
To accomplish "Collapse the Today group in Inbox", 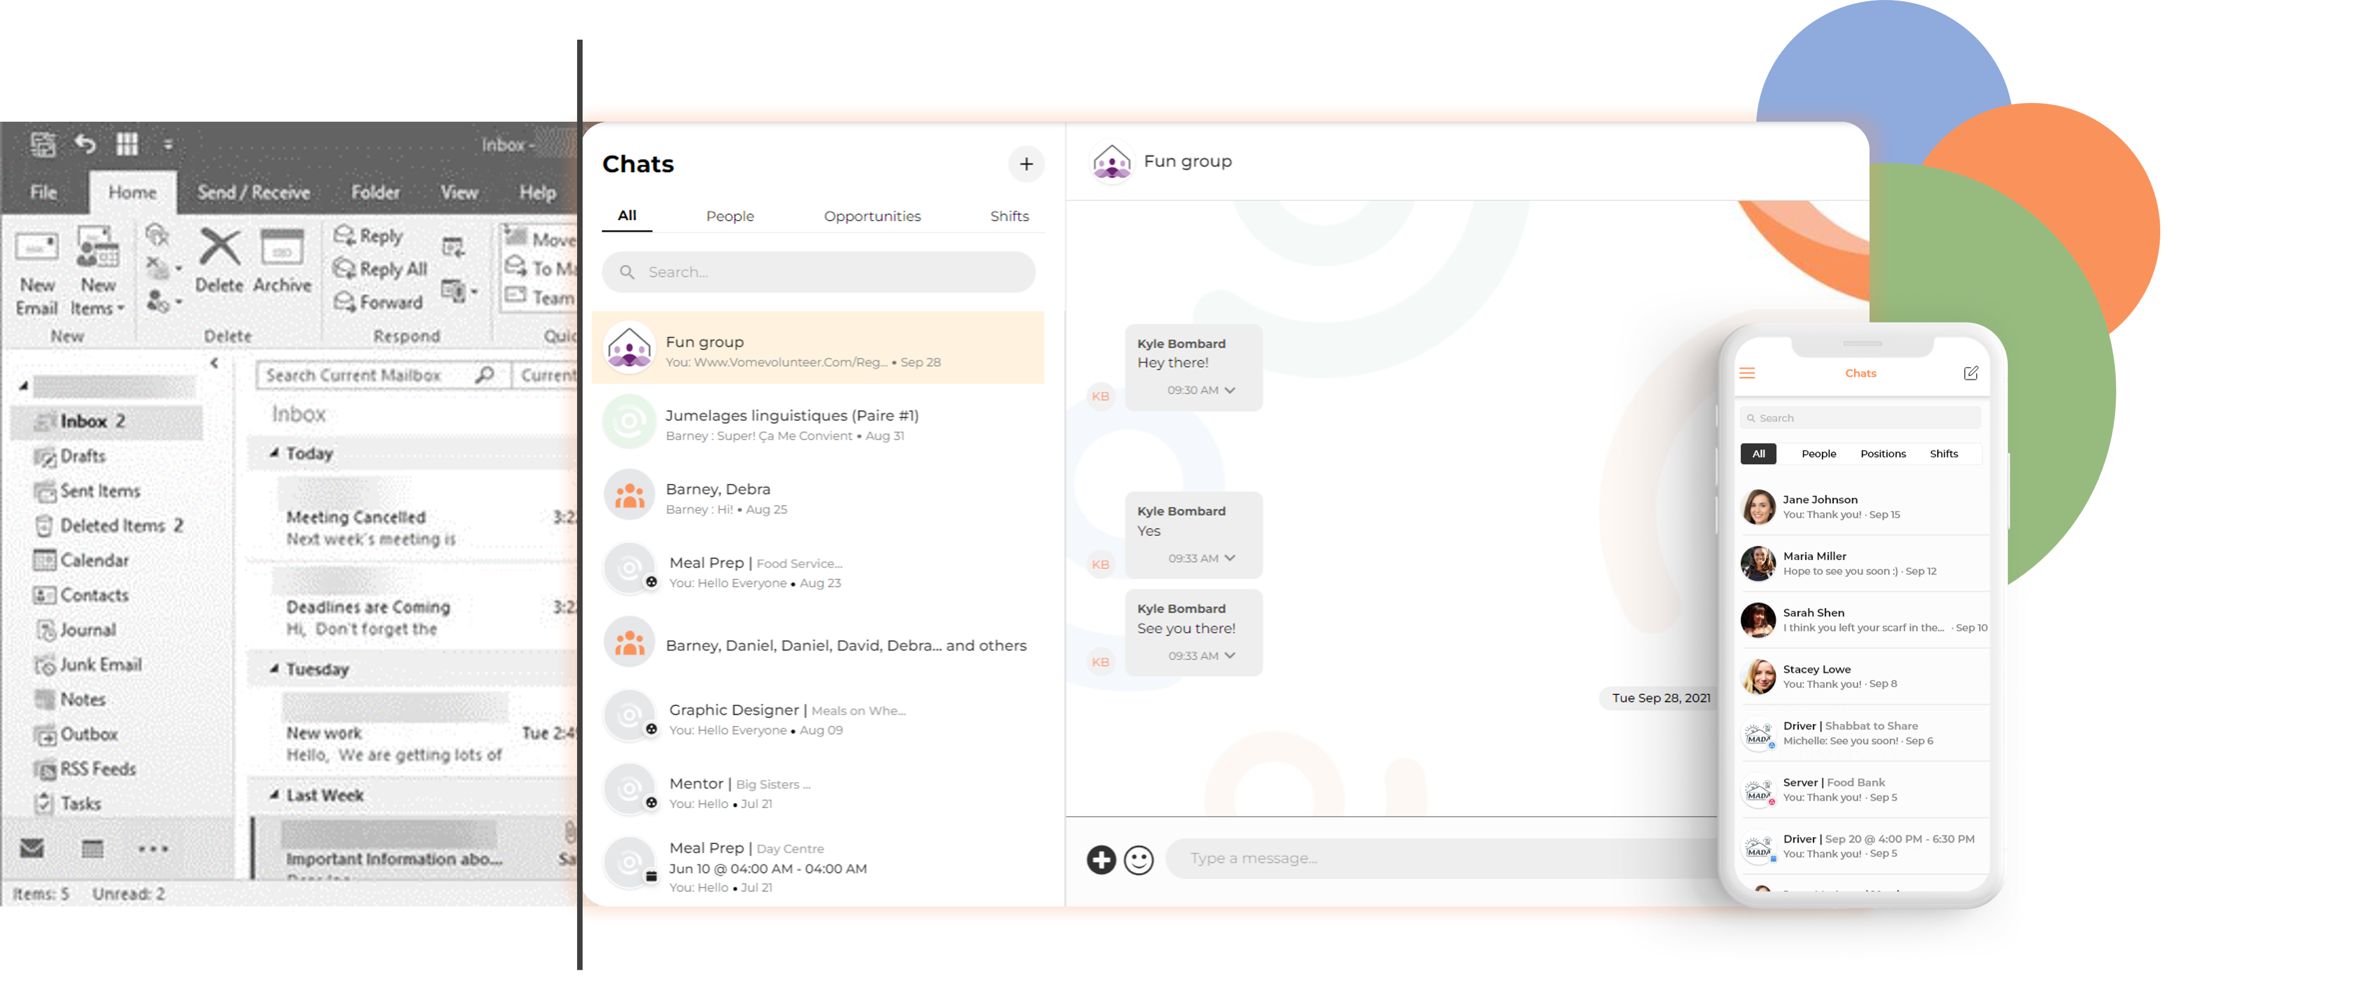I will (274, 453).
